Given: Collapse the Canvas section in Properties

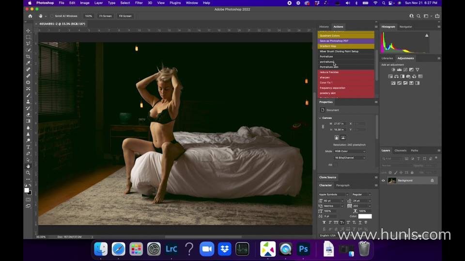Looking at the screenshot, I should pos(320,118).
